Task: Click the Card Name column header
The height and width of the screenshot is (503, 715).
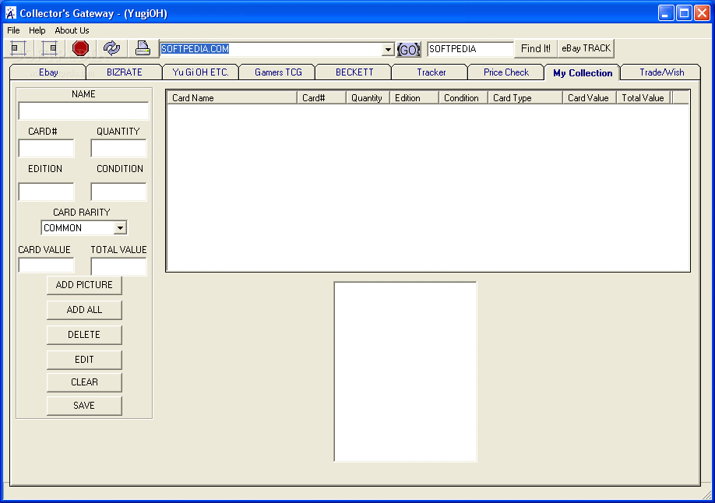Action: pos(232,98)
